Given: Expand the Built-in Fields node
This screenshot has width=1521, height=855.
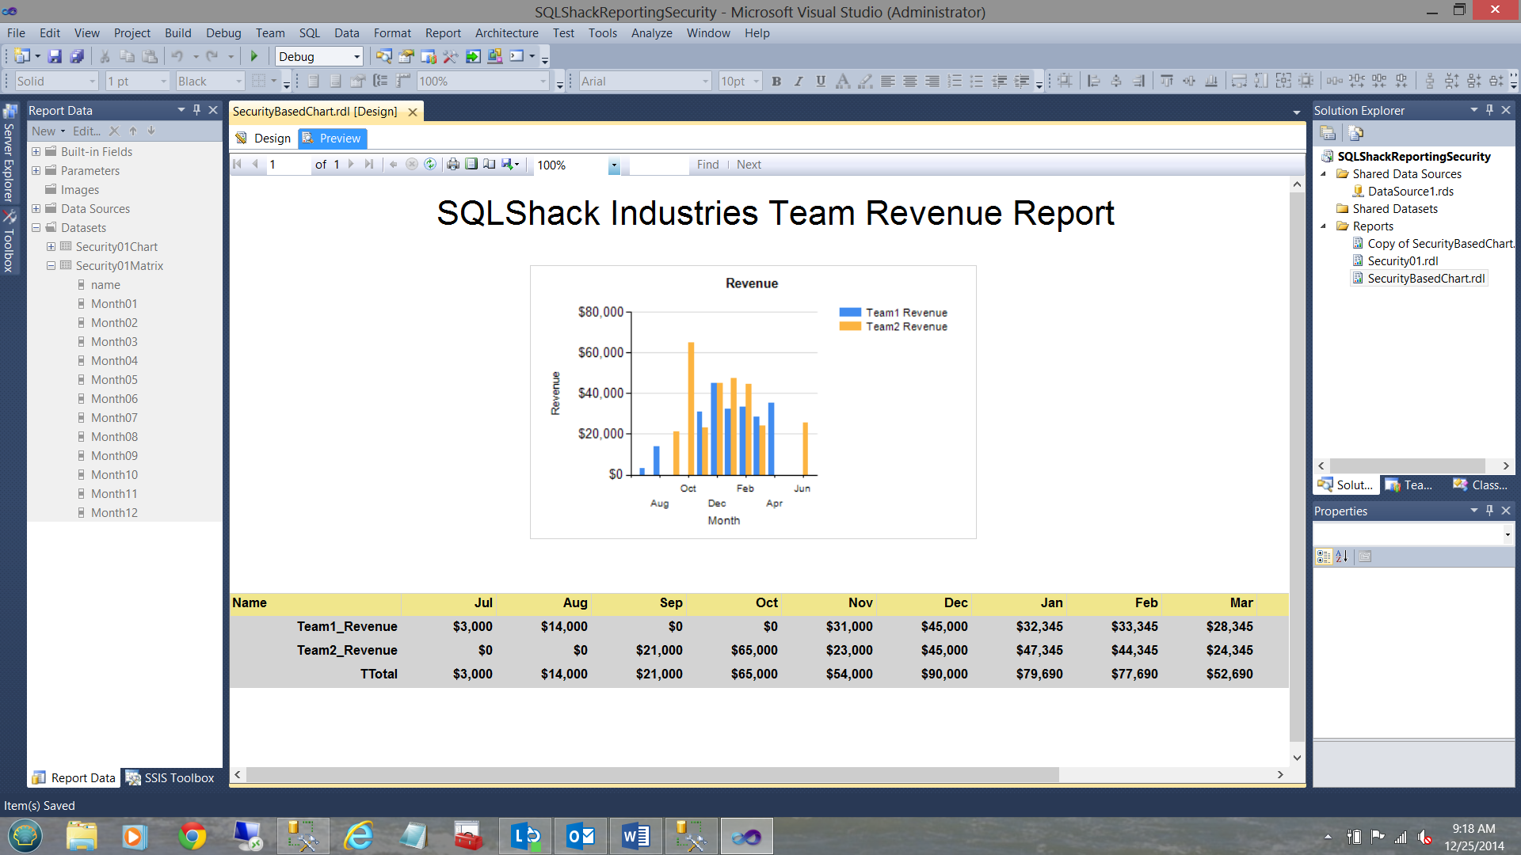Looking at the screenshot, I should tap(36, 152).
